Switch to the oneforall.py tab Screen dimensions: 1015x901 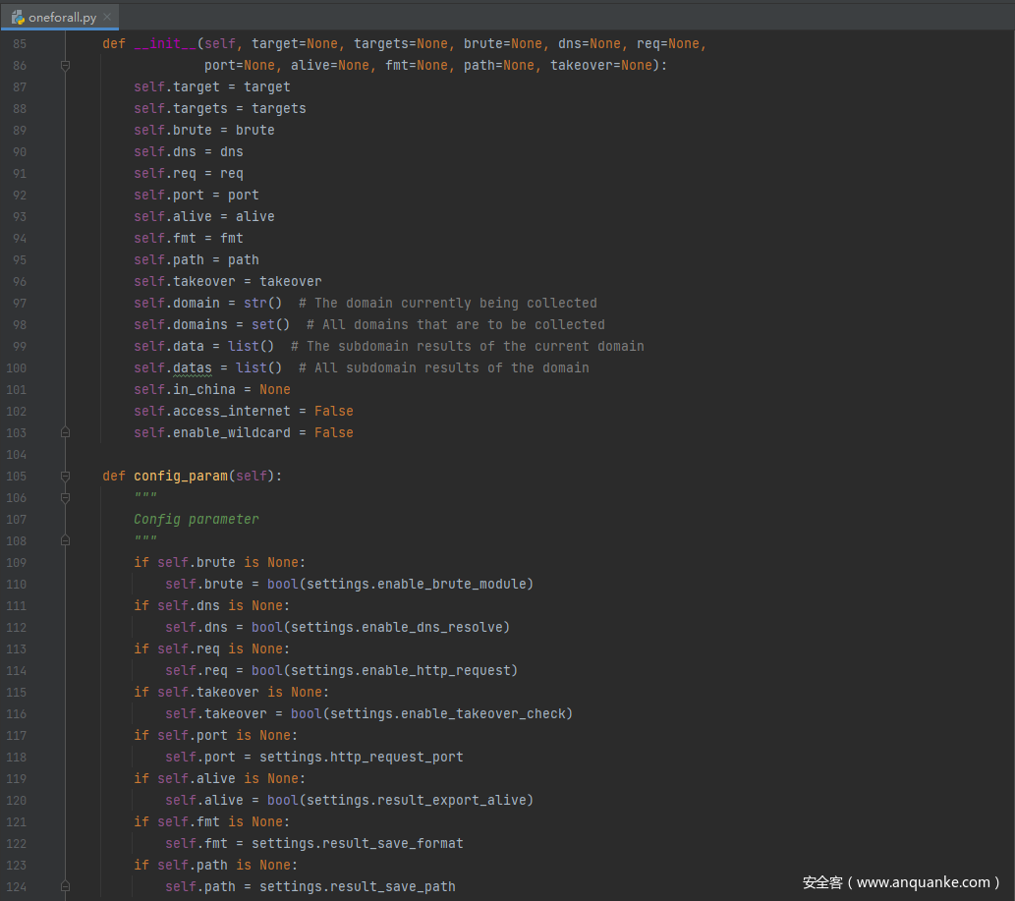[x=62, y=17]
